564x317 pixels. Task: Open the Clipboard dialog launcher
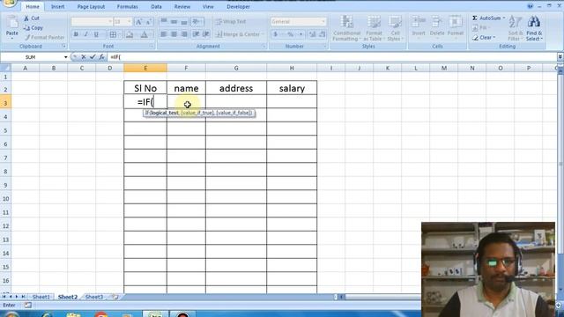pyautogui.click(x=63, y=47)
